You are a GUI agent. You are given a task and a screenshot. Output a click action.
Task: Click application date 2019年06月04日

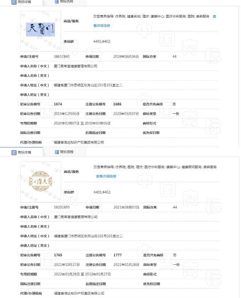pyautogui.click(x=126, y=57)
